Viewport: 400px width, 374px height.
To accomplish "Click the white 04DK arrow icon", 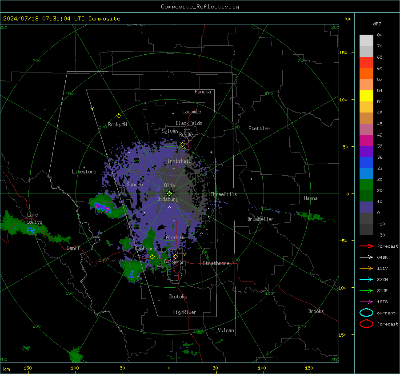I will click(x=366, y=257).
